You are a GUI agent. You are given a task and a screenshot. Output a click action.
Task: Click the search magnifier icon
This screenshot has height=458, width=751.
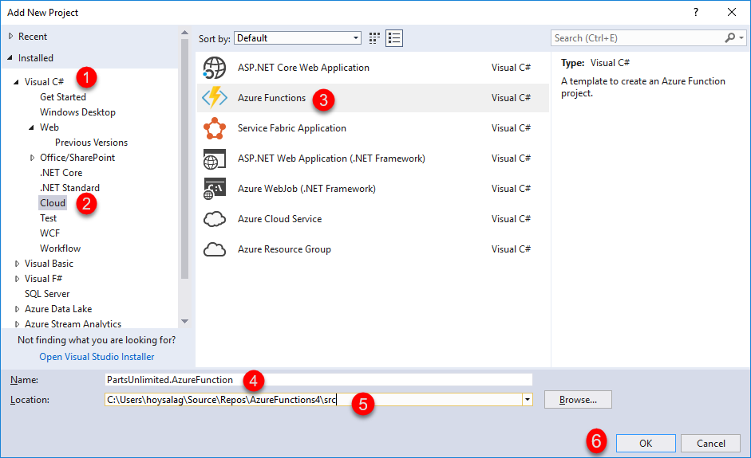coord(729,37)
